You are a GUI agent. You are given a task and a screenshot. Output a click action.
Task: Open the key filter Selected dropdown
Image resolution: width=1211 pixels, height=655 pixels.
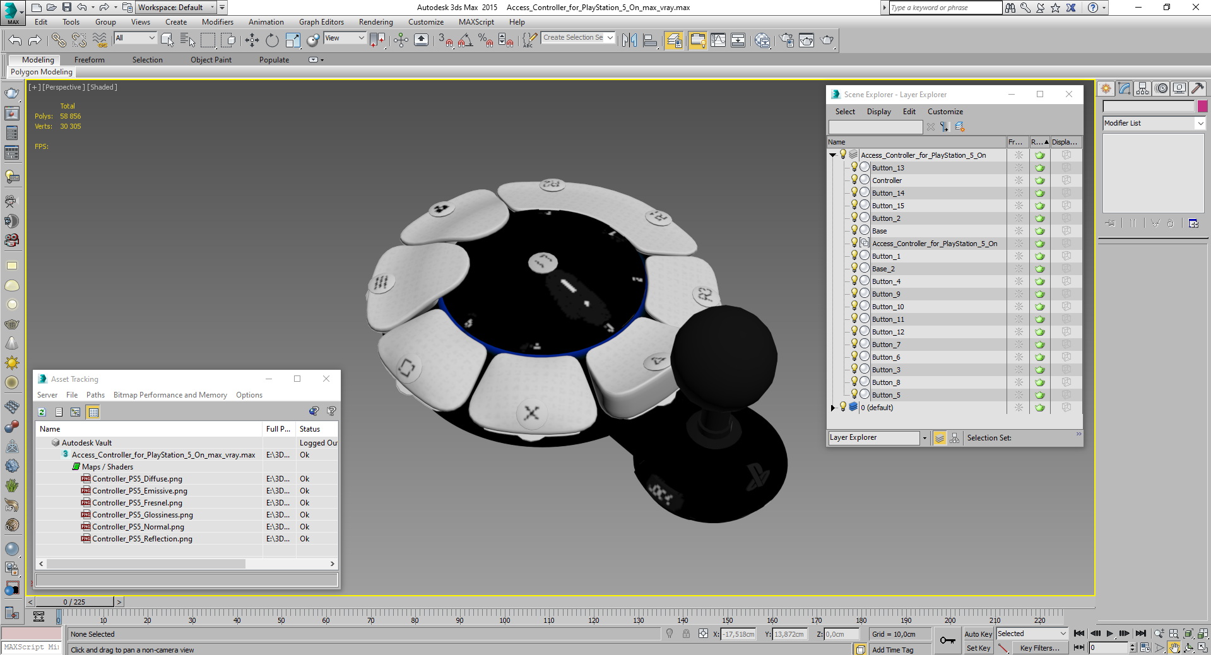pyautogui.click(x=1031, y=634)
